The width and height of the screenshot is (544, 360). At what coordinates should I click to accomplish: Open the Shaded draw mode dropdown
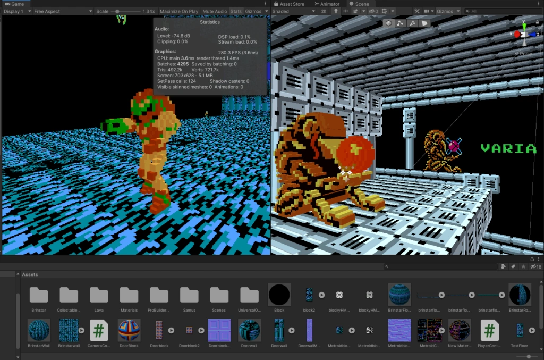tap(293, 11)
